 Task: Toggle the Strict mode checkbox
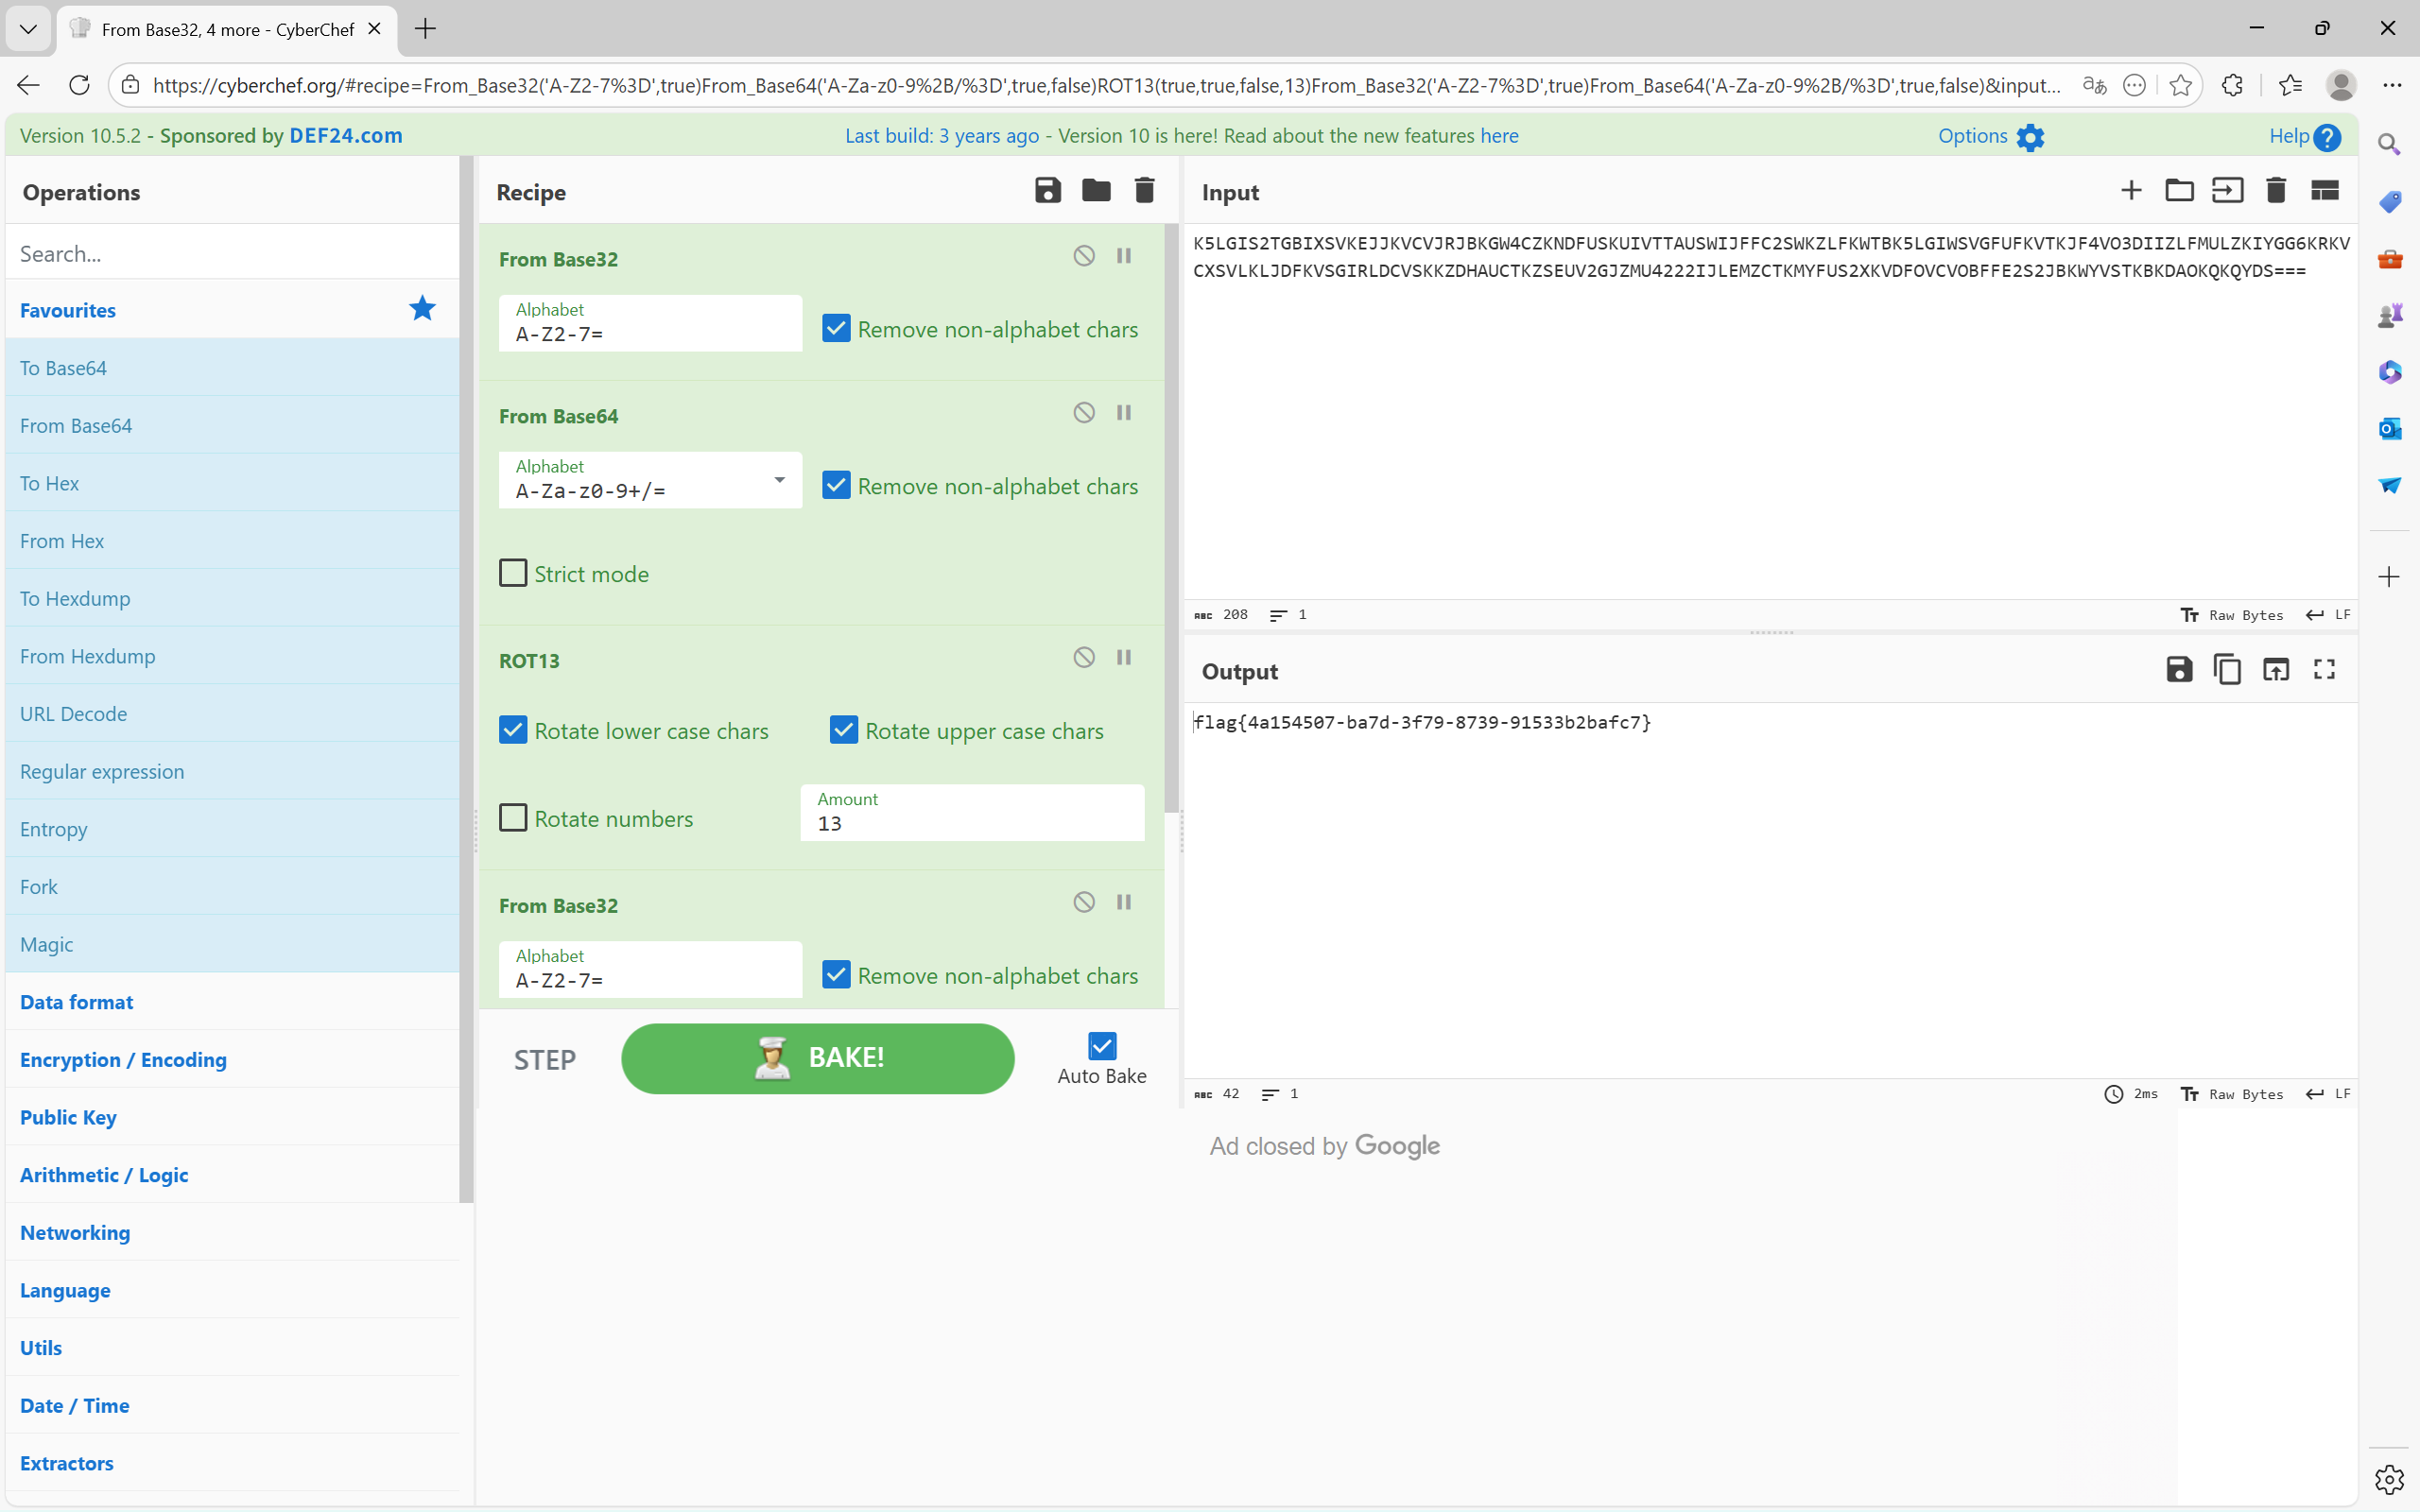513,573
